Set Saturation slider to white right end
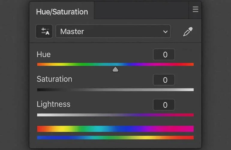This screenshot has width=231, height=150. (192, 90)
